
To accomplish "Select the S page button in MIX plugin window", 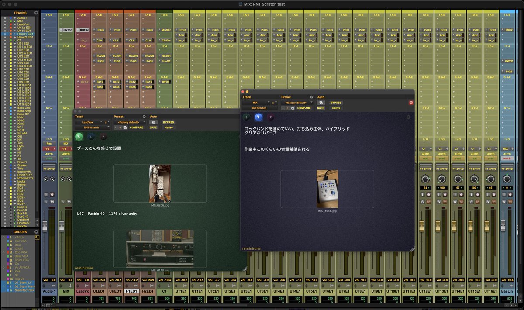I will click(x=246, y=117).
